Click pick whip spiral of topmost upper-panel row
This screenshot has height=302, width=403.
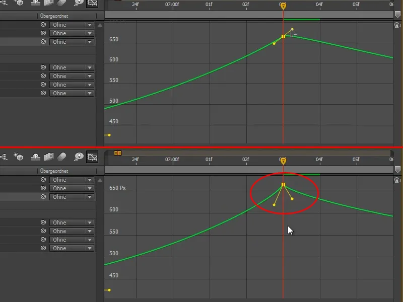coord(43,24)
